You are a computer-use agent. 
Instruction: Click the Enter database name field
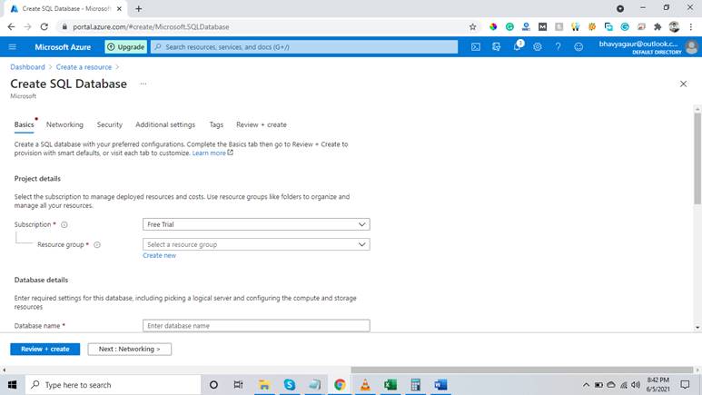(256, 326)
